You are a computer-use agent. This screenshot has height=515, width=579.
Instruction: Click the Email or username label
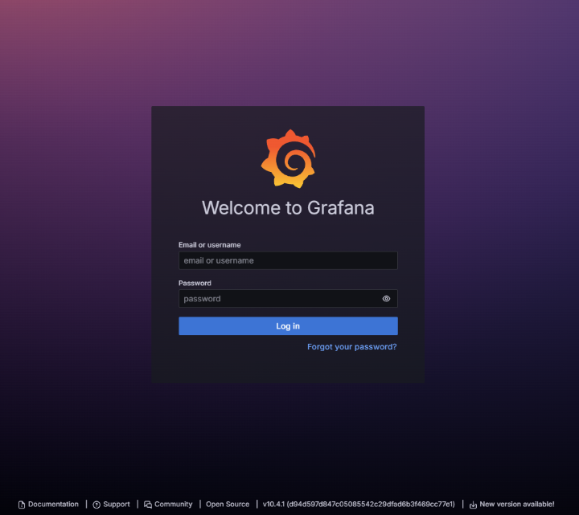209,245
